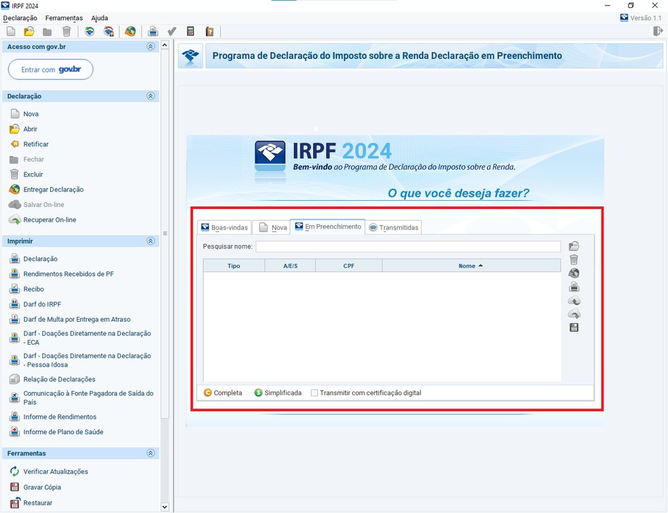This screenshot has width=668, height=513.
Task: Collapse the 'Declaração' sidebar section
Action: (x=151, y=96)
